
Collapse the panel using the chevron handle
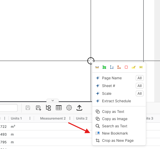53,100
